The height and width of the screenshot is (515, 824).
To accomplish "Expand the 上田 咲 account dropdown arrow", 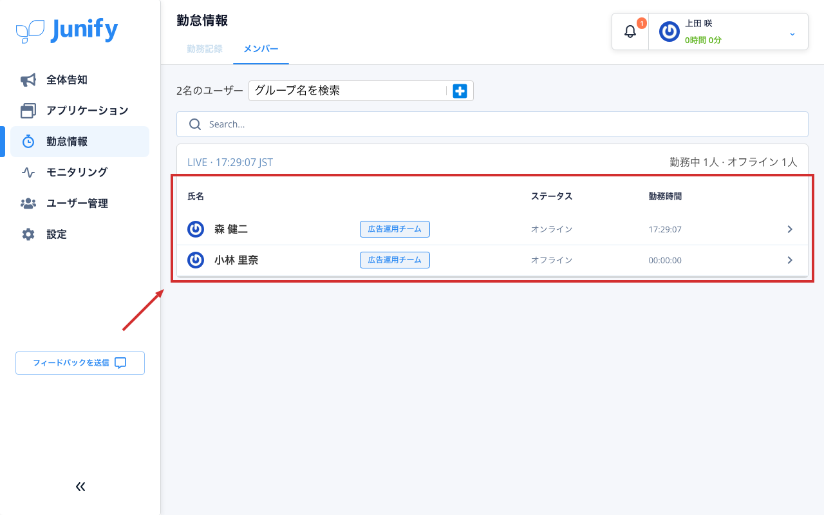I will (792, 33).
